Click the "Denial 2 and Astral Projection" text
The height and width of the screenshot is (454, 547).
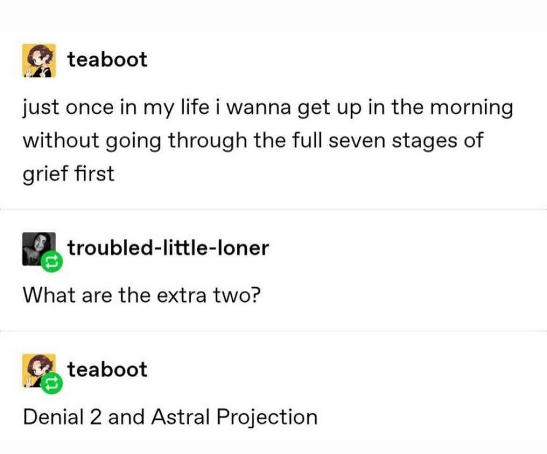point(170,417)
